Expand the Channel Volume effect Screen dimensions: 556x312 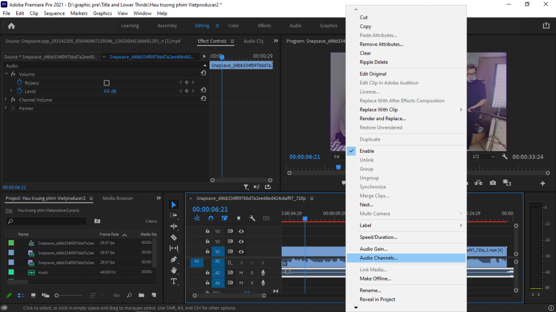[x=6, y=100]
